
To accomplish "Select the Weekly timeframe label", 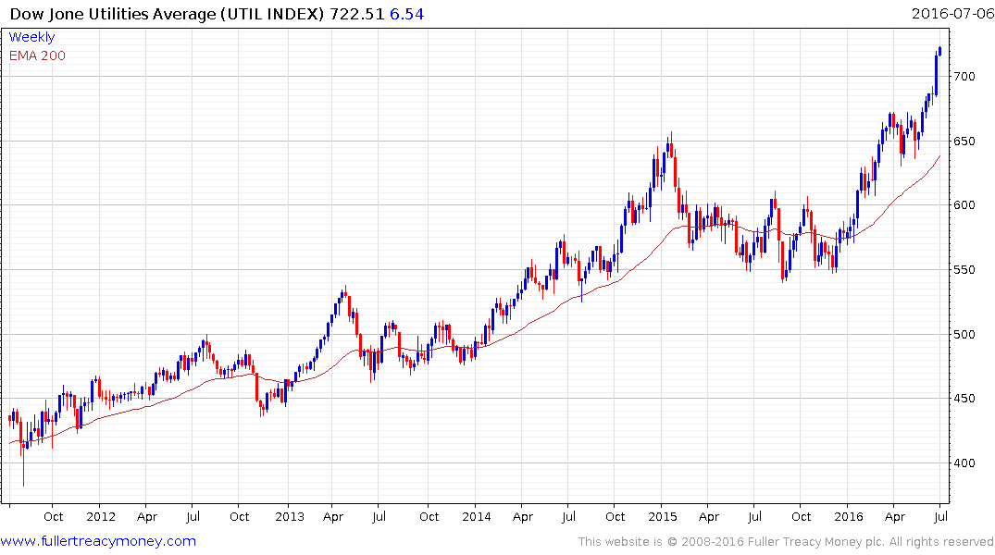I will (x=31, y=37).
